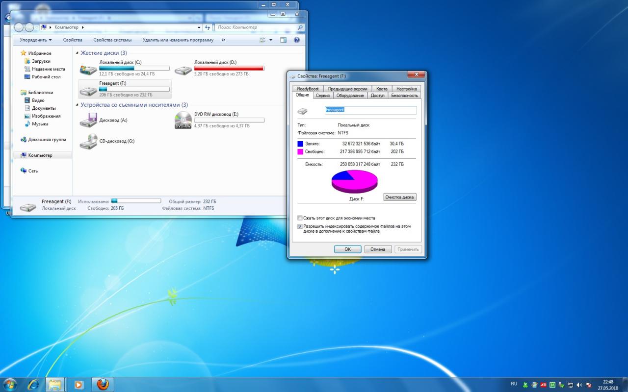The width and height of the screenshot is (628, 392).
Task: Click the Windows Explorer taskbar icon
Action: pos(55,384)
